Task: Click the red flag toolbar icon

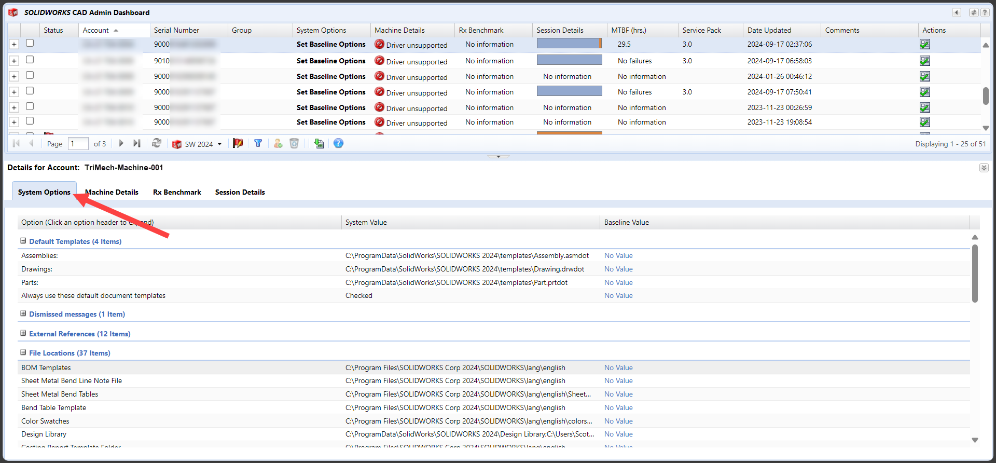Action: point(238,143)
